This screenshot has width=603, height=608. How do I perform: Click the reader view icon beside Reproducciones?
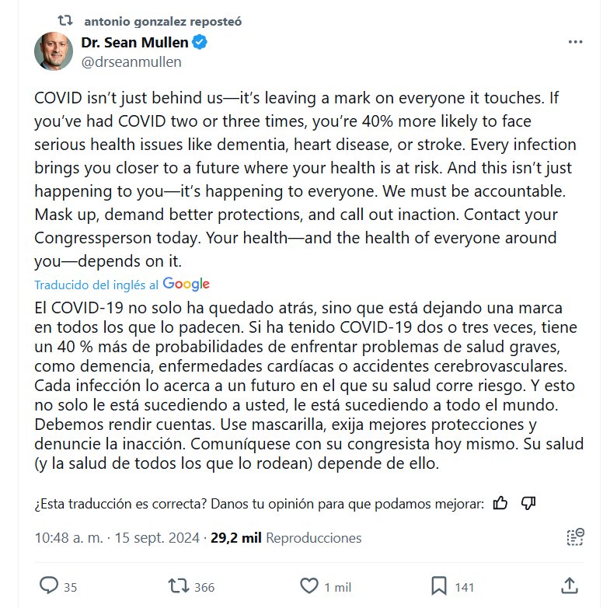575,537
